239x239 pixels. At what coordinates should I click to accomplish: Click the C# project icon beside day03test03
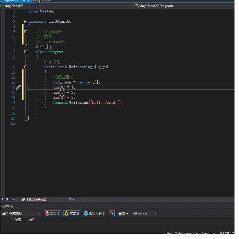click(2, 6)
